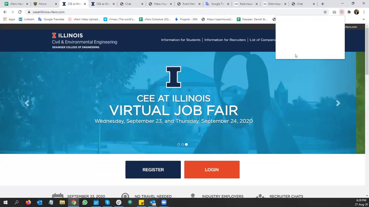The height and width of the screenshot is (207, 369).
Task: Open WhatsApp from the taskbar
Action: [x=85, y=202]
